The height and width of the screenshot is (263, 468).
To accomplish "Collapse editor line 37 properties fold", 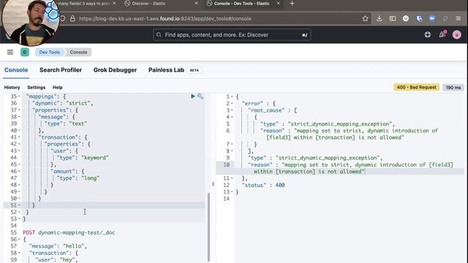I will (20, 110).
